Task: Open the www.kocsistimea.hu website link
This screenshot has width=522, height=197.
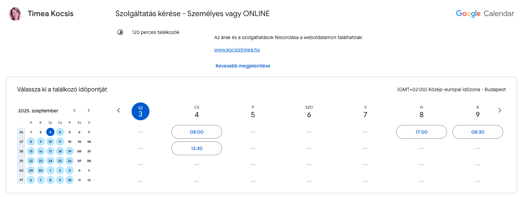Action: click(237, 50)
